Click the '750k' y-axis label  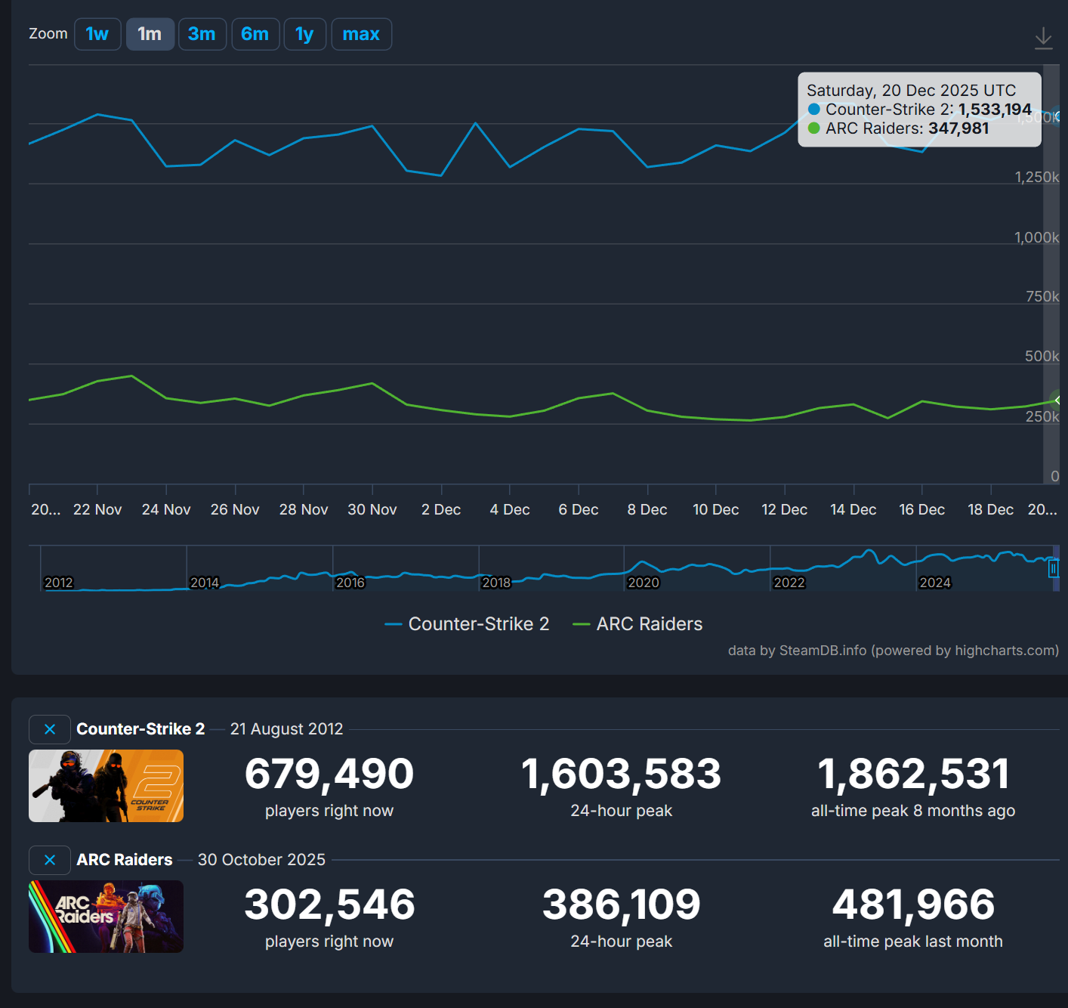pos(1042,297)
